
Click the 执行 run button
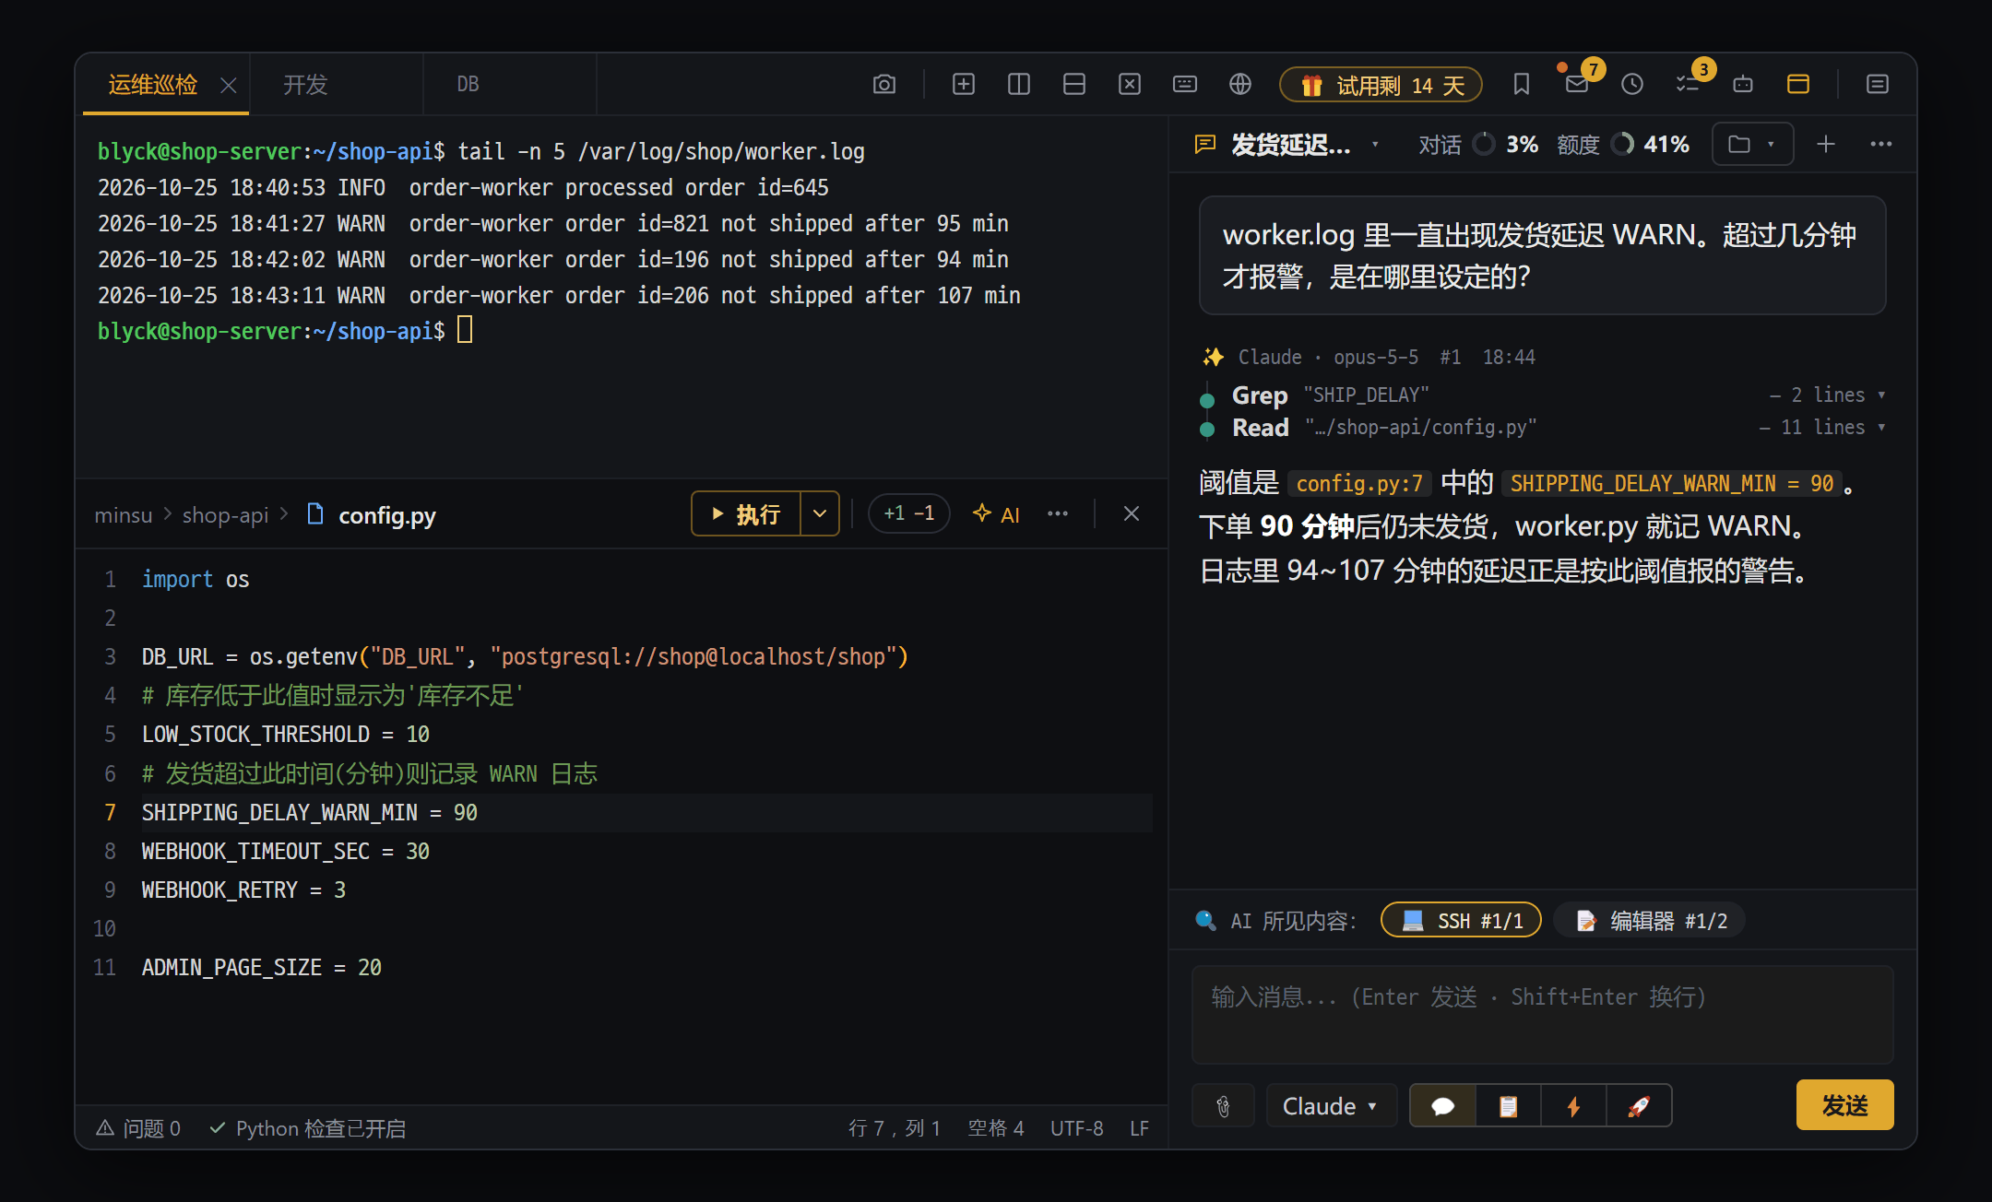pyautogui.click(x=746, y=514)
